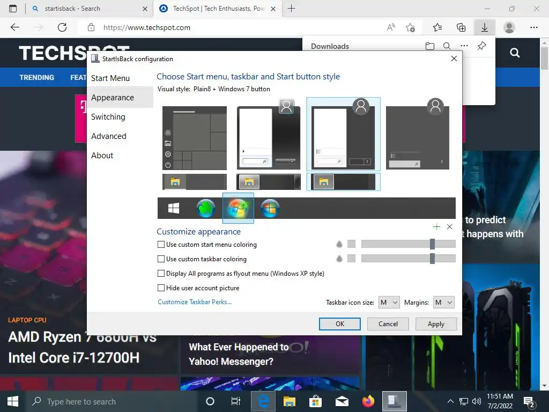
Task: Click the Read Aloud icon in address bar
Action: click(391, 27)
